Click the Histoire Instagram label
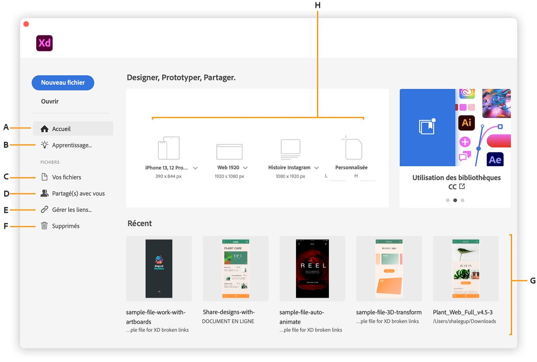The height and width of the screenshot is (362, 537). pyautogui.click(x=289, y=167)
